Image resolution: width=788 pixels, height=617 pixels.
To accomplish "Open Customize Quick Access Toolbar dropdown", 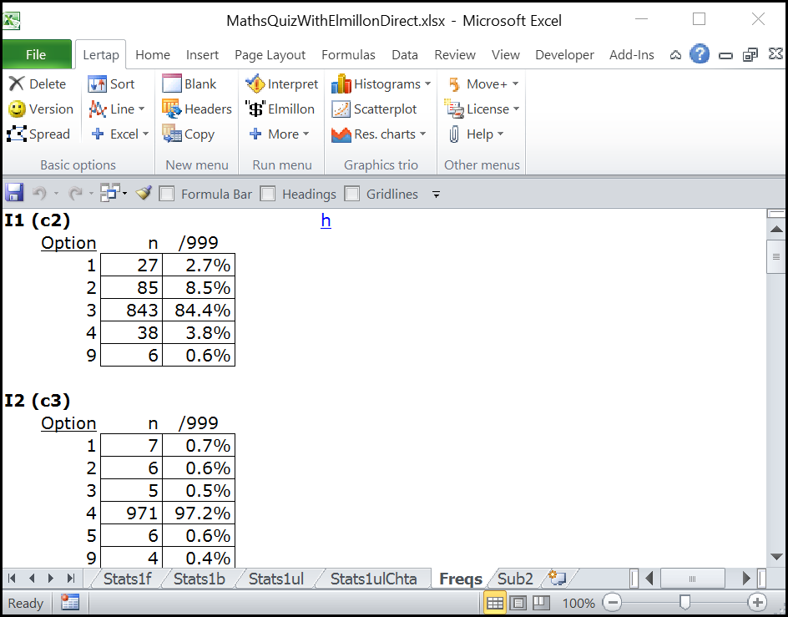I will tap(437, 194).
